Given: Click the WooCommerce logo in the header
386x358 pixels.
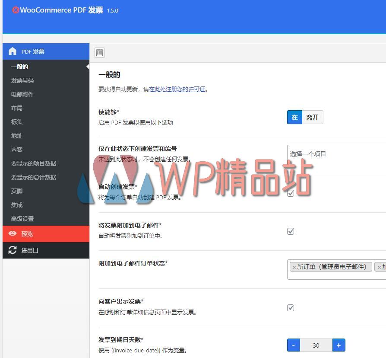Looking at the screenshot, I should click(x=16, y=10).
